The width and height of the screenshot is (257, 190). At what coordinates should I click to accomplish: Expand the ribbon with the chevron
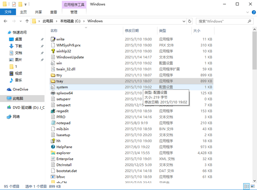(x=248, y=13)
